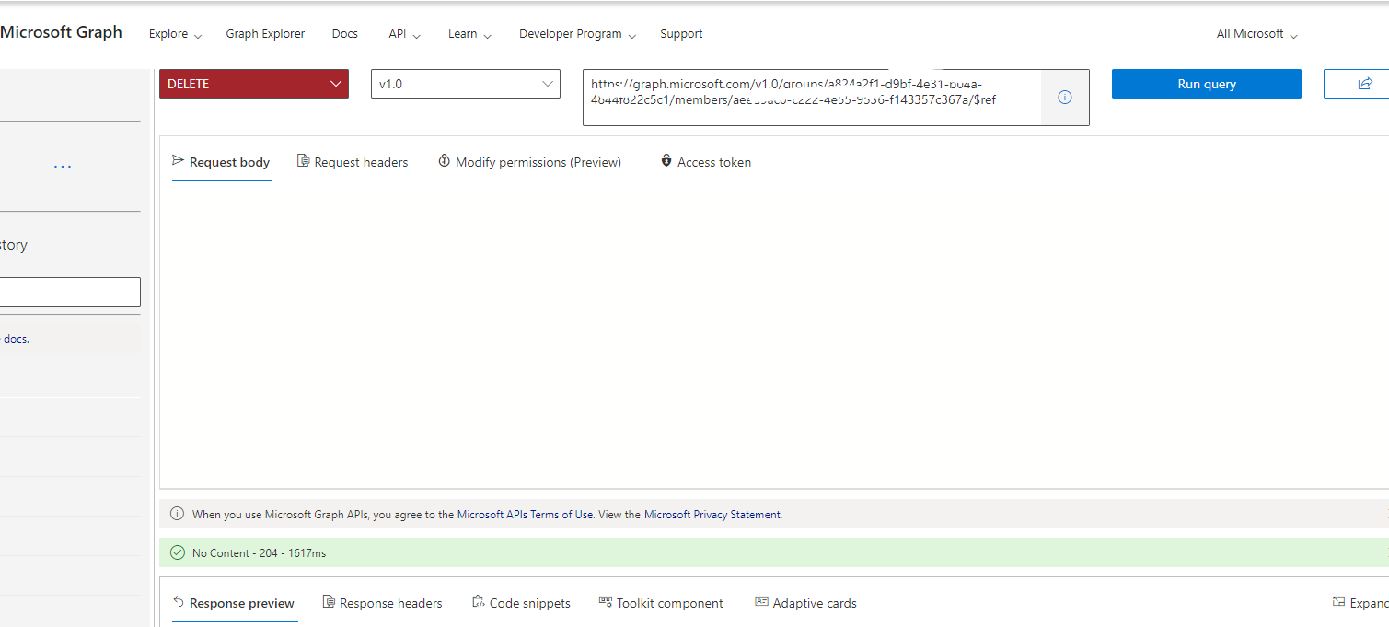Click the Run query button
Image resolution: width=1389 pixels, height=627 pixels.
click(1206, 83)
